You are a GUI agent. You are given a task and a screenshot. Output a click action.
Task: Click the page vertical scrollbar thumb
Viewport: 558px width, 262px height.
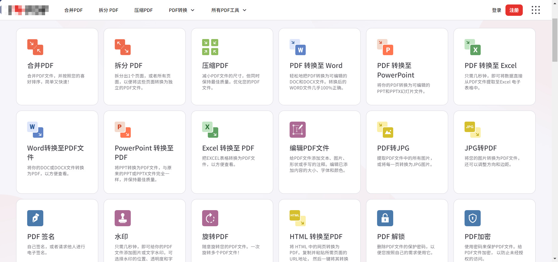pyautogui.click(x=555, y=40)
